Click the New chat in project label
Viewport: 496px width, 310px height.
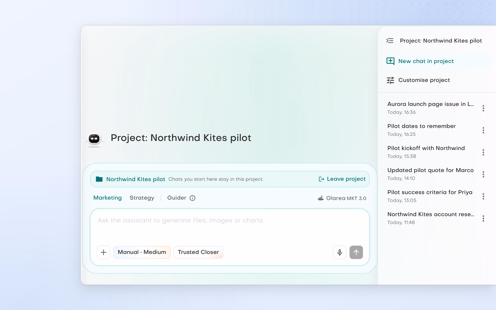coord(426,61)
